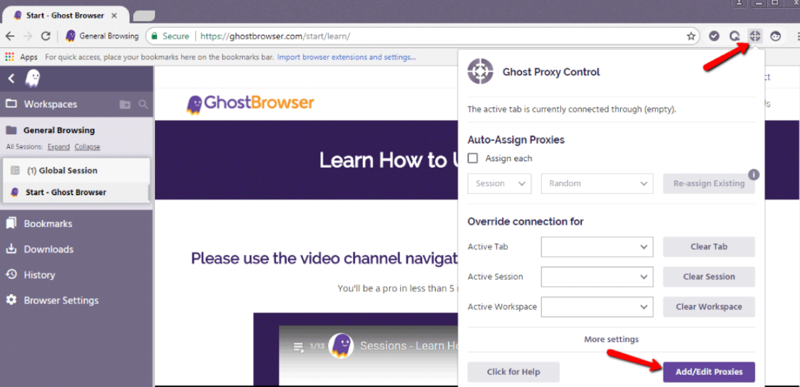800x387 pixels.
Task: Create new workspace via folder-plus icon
Action: pyautogui.click(x=125, y=104)
